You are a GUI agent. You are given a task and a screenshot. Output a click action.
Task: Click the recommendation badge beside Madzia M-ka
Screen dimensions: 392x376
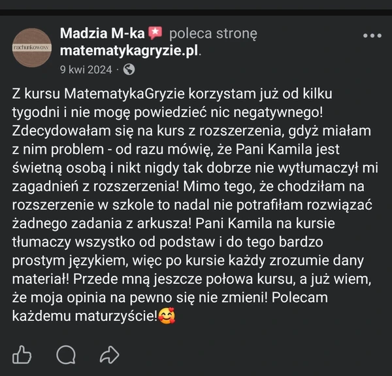coord(155,33)
